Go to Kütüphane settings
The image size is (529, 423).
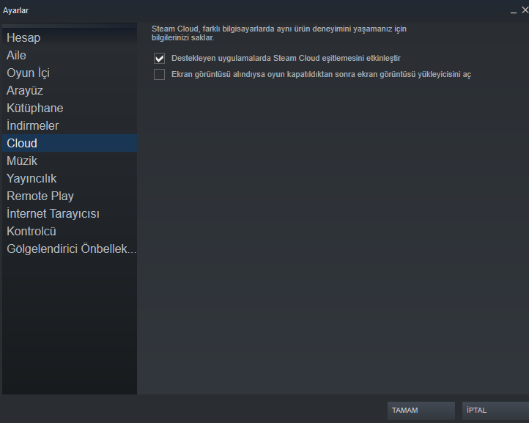70,108
